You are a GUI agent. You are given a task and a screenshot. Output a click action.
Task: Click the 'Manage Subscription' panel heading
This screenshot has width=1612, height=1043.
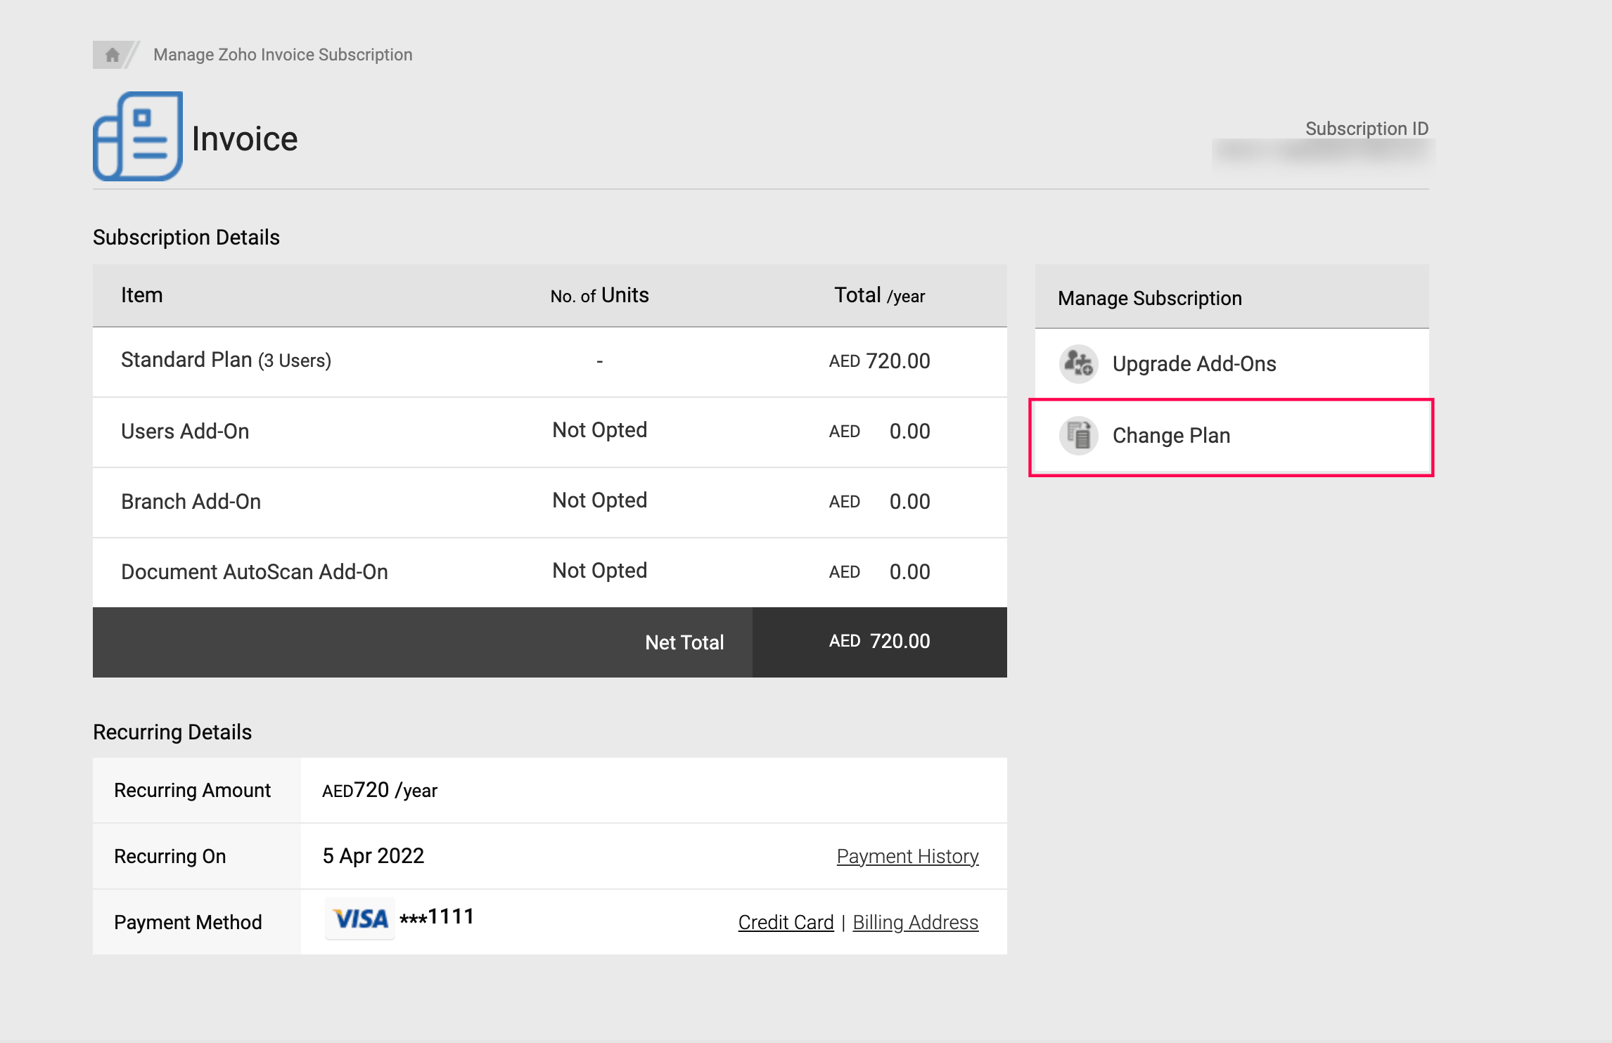click(1150, 298)
